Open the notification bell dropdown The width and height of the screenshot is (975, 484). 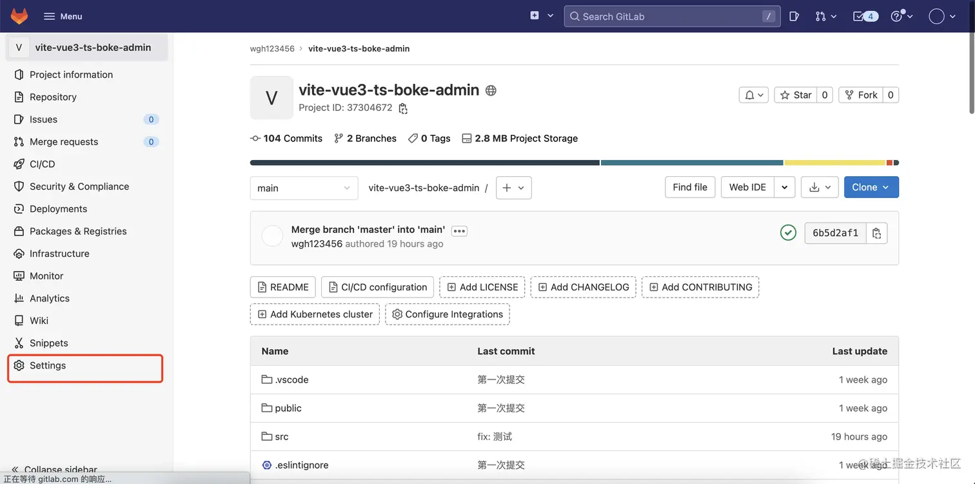click(x=754, y=95)
